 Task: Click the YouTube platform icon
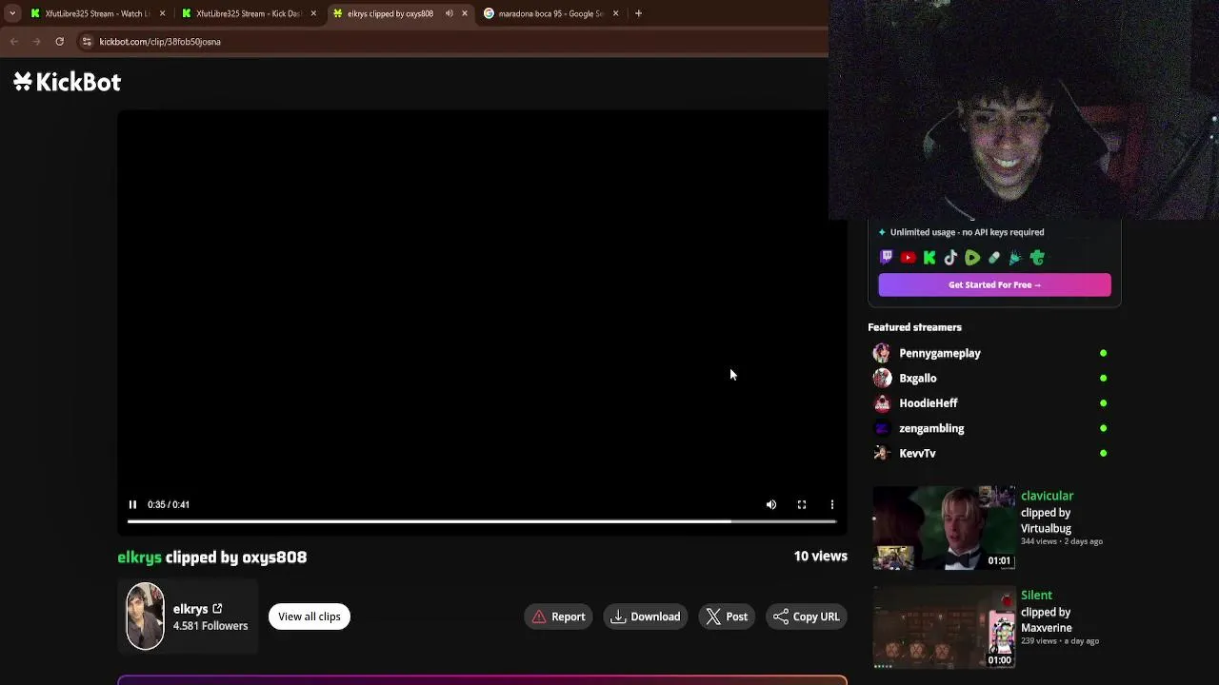(908, 257)
